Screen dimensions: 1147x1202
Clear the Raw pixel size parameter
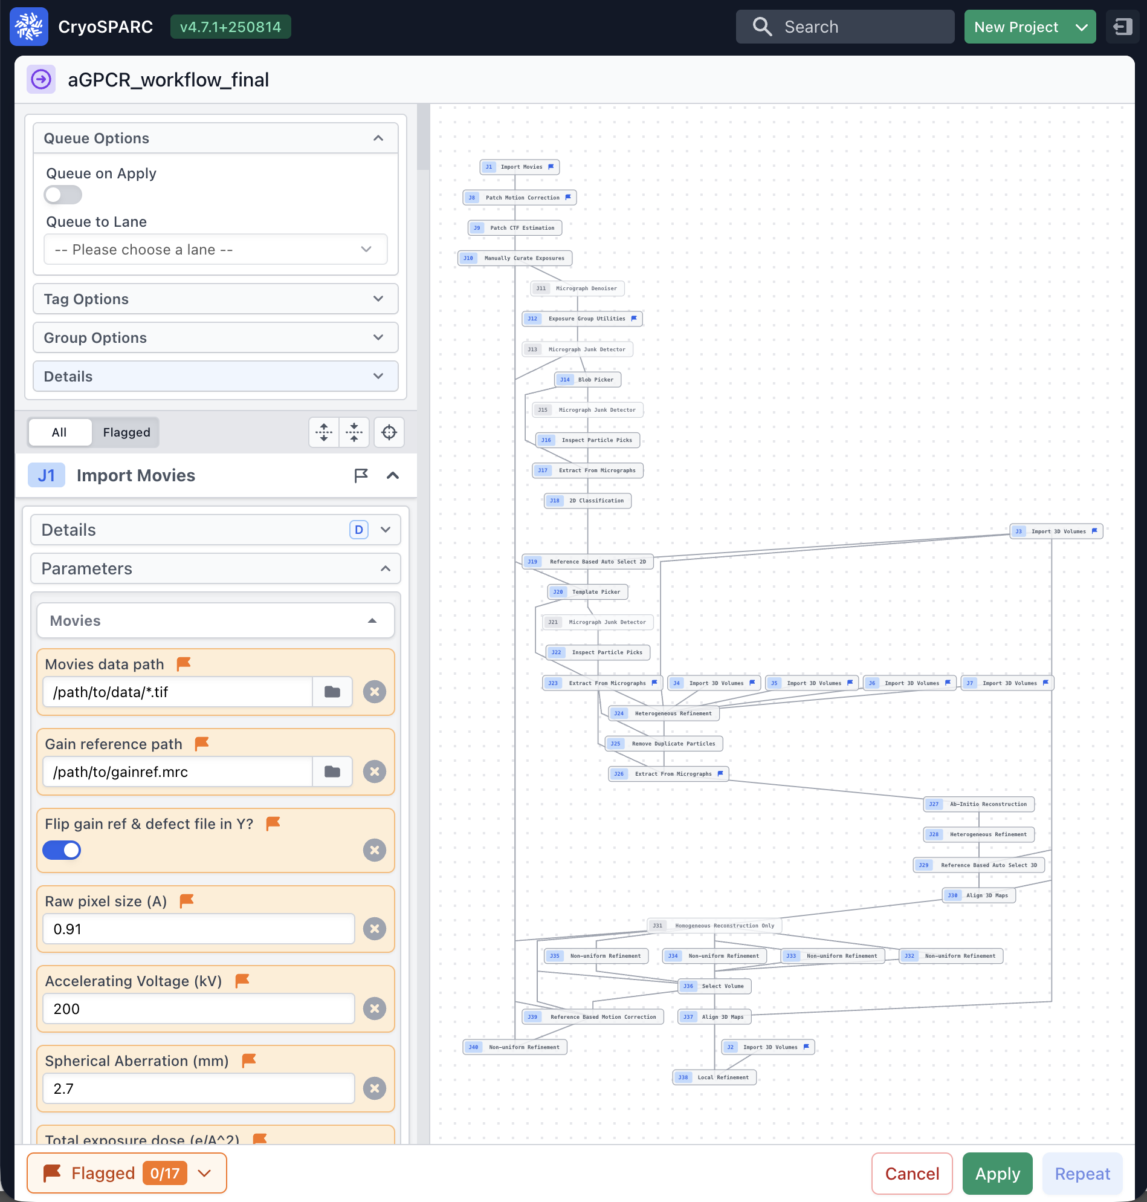[374, 929]
